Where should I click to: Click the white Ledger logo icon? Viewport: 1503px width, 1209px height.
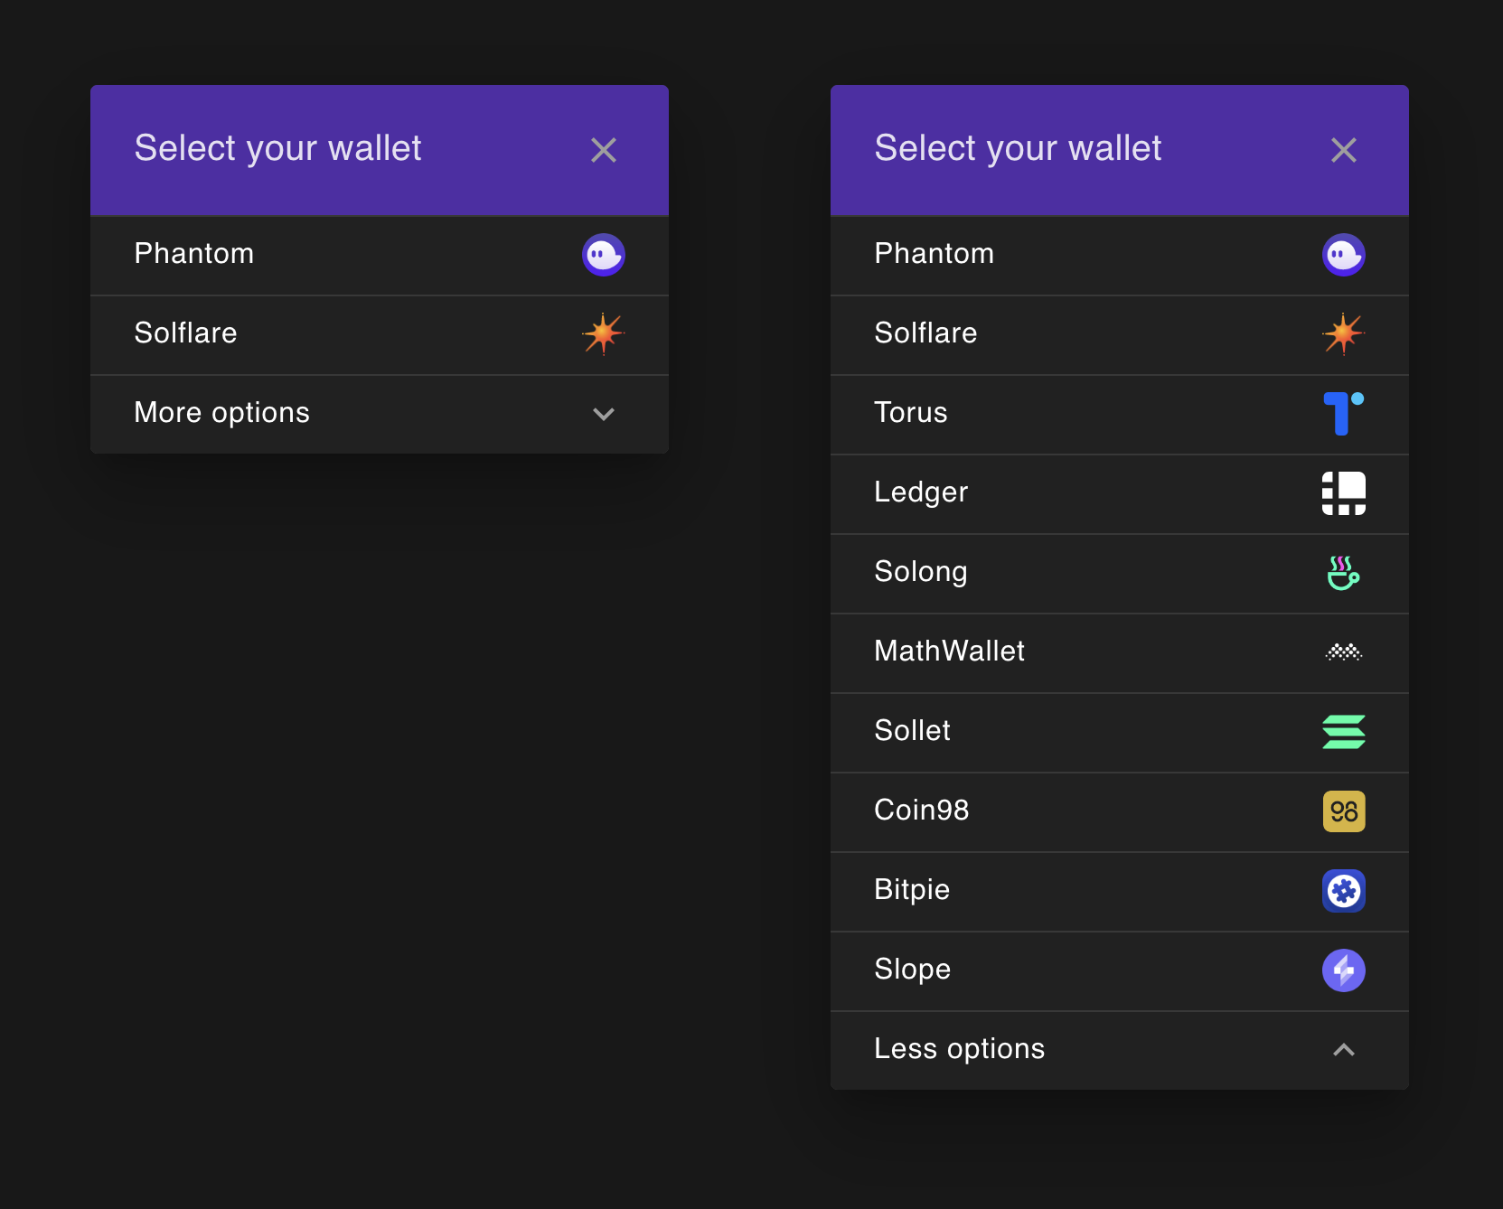point(1344,493)
